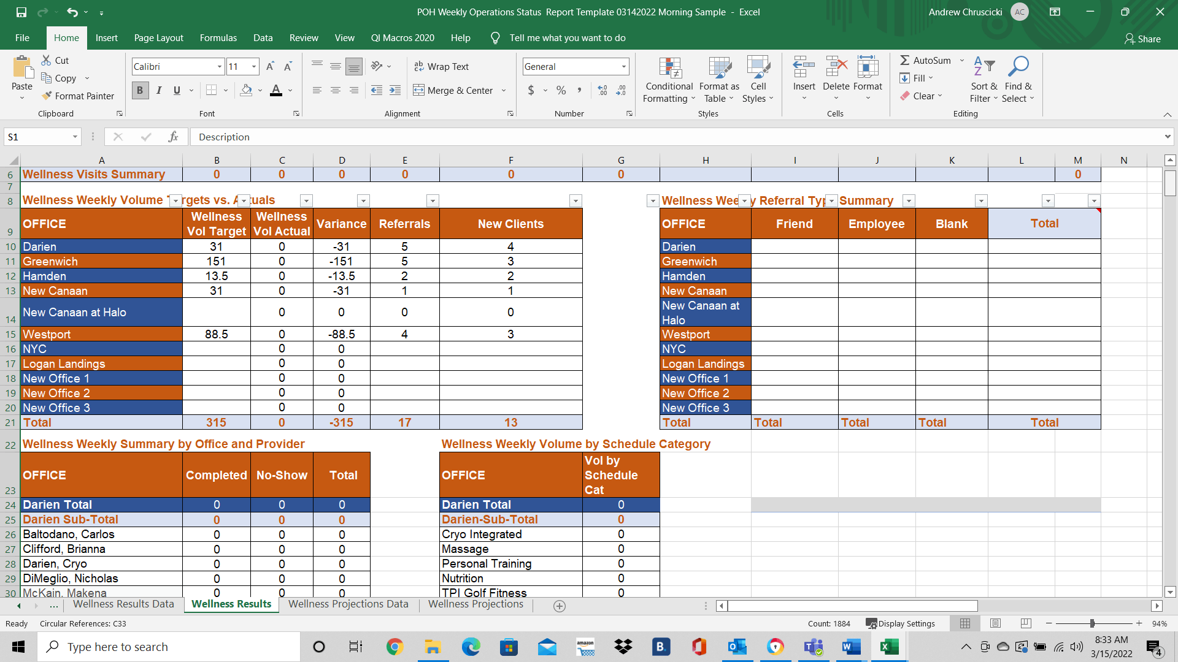Click the Insert Function fx icon
Screen dimensions: 1178x662
point(174,137)
